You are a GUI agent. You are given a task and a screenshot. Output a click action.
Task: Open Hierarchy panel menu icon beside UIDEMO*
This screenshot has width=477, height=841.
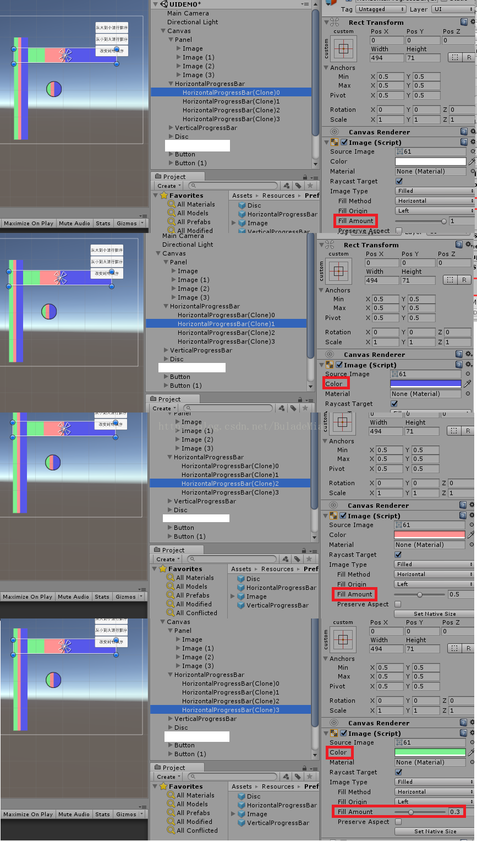click(304, 4)
